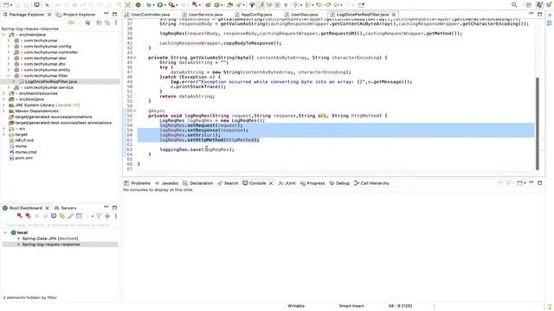The height and width of the screenshot is (311, 554).
Task: Expand com.techykumar.config package
Action: (x=9, y=46)
